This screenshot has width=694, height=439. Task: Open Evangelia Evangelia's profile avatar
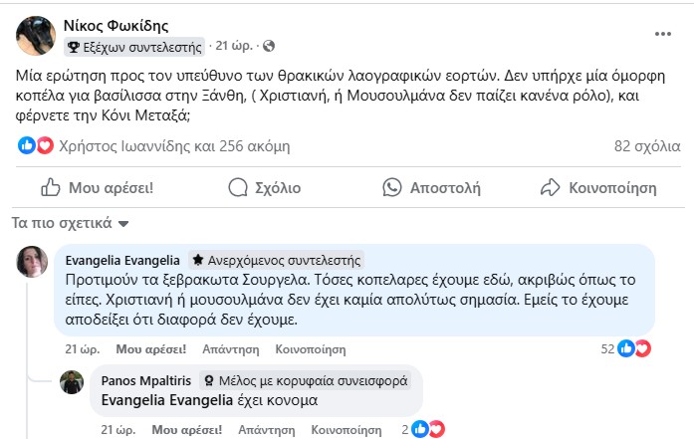coord(33,263)
